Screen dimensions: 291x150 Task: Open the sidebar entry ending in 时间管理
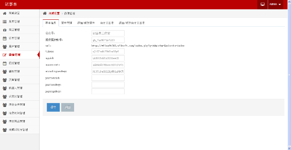[19, 113]
